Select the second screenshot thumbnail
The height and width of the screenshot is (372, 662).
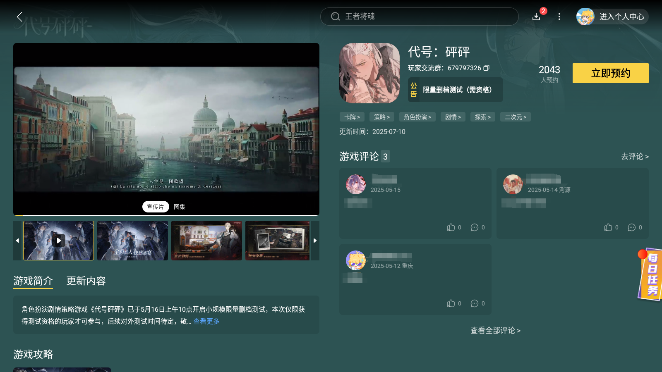pyautogui.click(x=133, y=241)
